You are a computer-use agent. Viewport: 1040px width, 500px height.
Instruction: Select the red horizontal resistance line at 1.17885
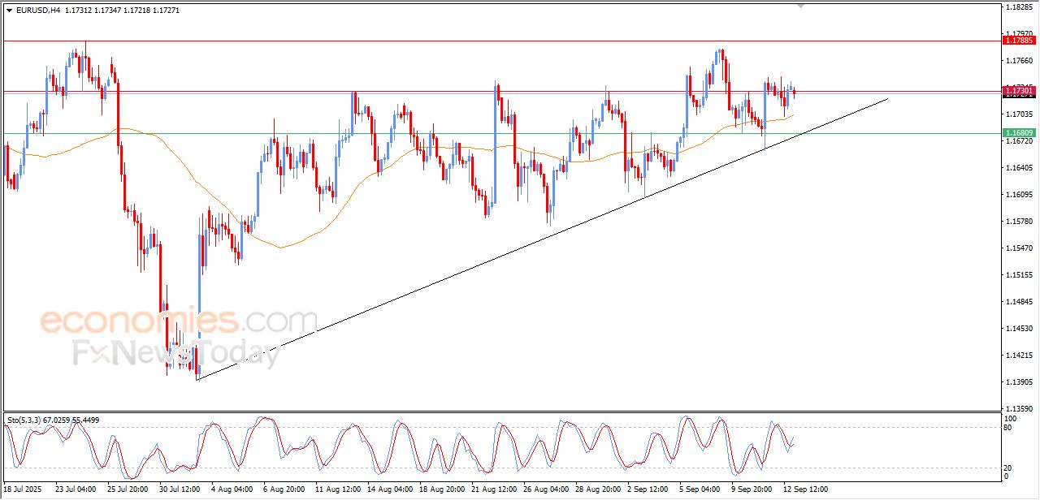[500, 40]
